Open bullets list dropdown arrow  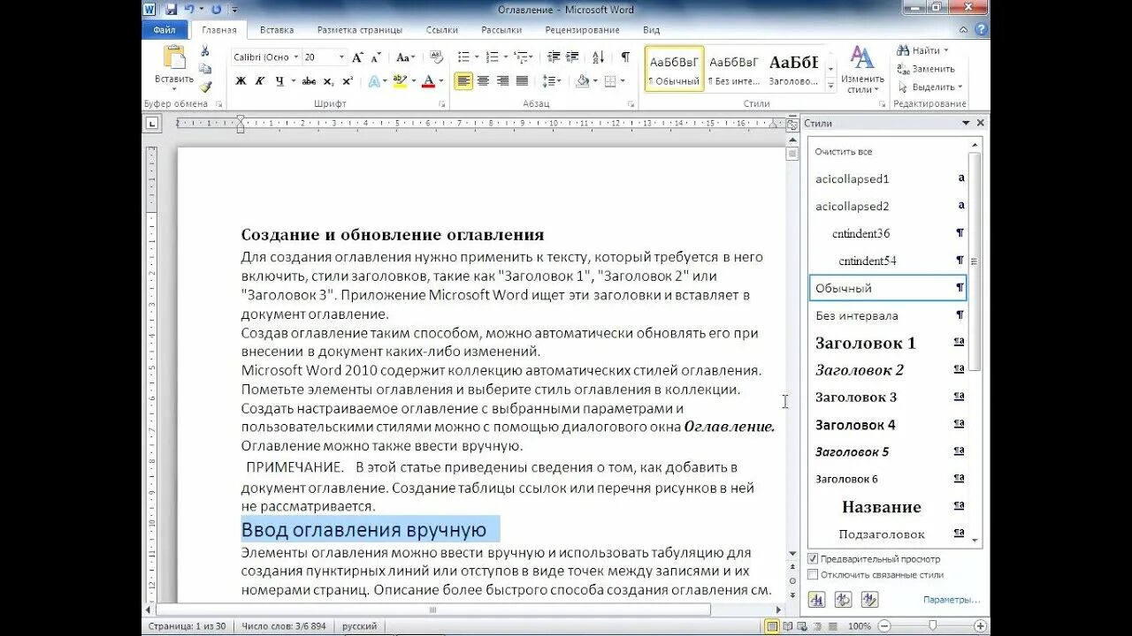(x=477, y=57)
